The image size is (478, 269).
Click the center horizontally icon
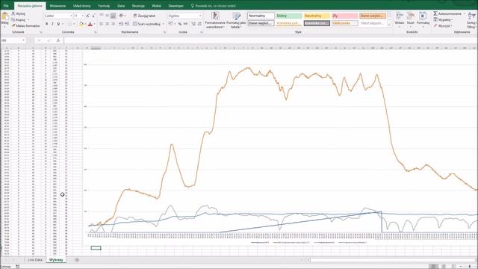click(108, 24)
